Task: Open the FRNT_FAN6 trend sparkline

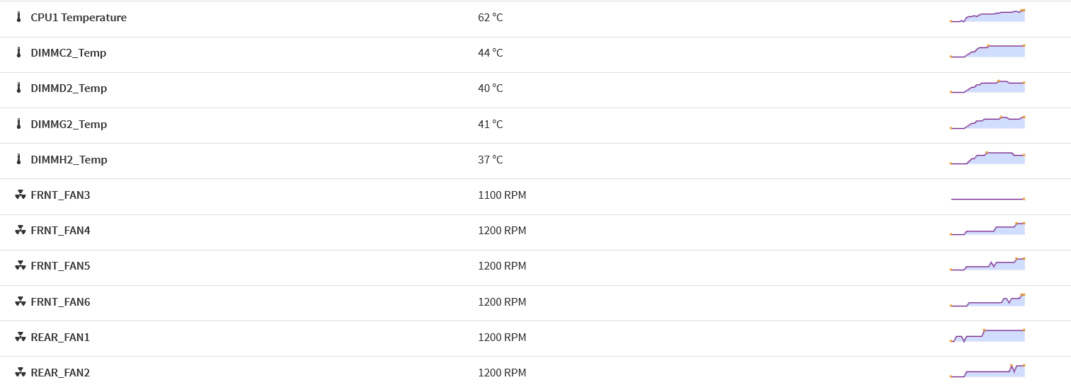Action: 987,301
